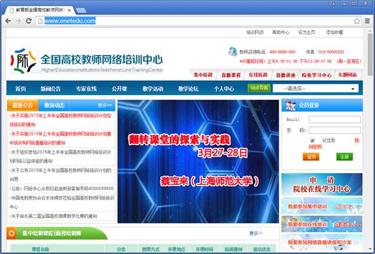The width and height of the screenshot is (375, 254).
Task: Click the dropdown arrow beside 请选择
Action: coord(353,89)
